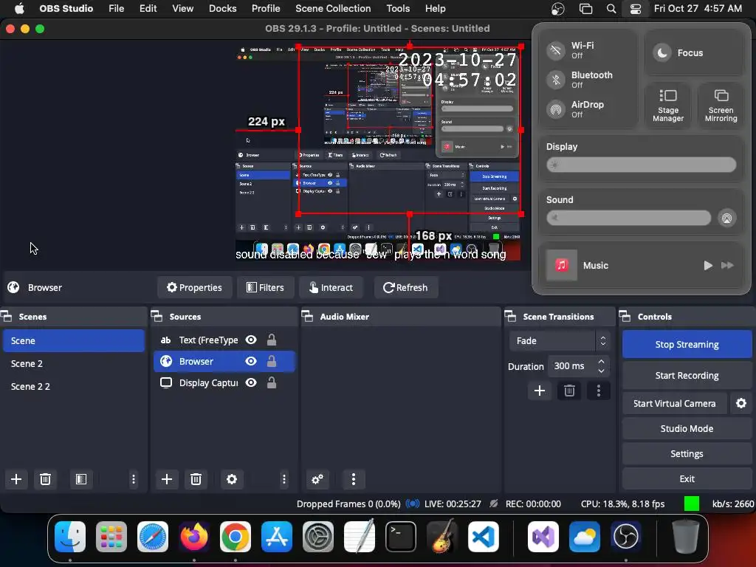Open Profile menu
Image resolution: width=756 pixels, height=567 pixels.
(x=266, y=9)
